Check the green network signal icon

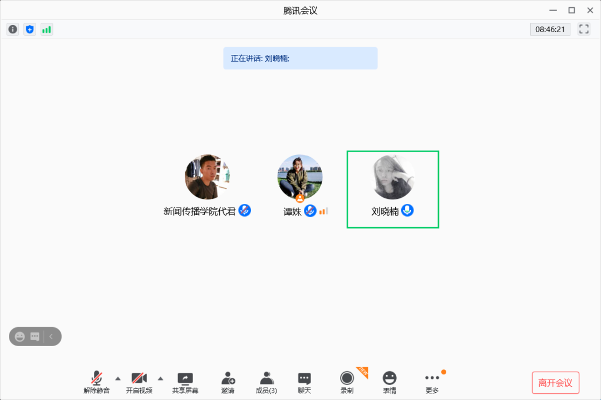coord(47,29)
